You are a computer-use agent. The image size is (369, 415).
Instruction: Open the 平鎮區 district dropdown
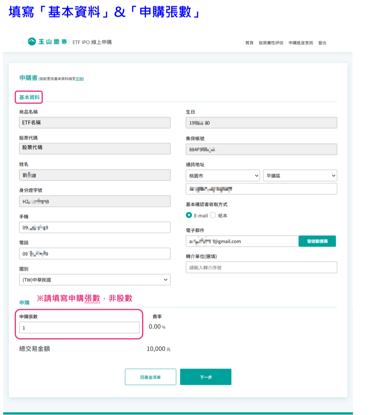300,176
